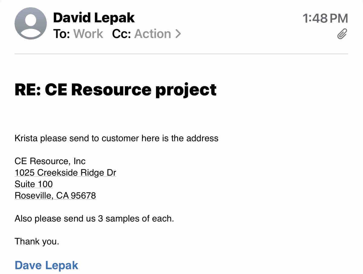Tap the "Action" recipient in Cc field
The width and height of the screenshot is (363, 274).
(152, 34)
